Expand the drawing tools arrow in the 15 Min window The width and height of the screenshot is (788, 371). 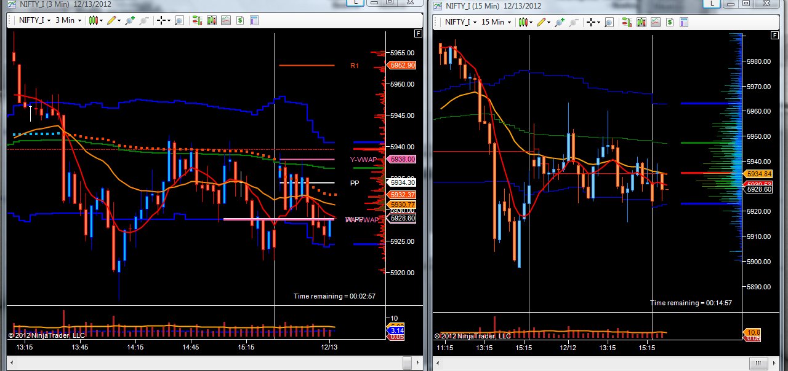tap(549, 21)
